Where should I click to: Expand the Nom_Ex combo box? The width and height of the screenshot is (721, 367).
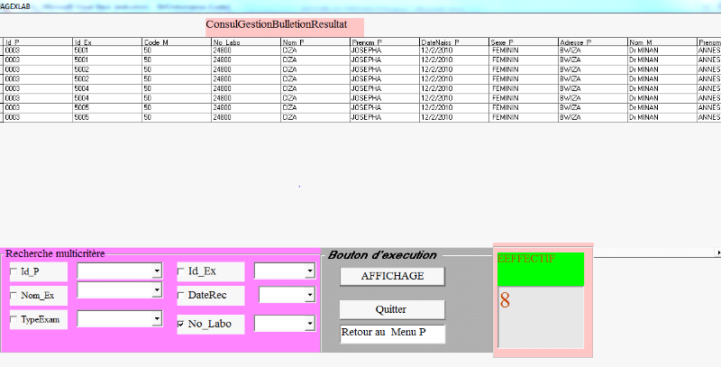click(x=157, y=290)
